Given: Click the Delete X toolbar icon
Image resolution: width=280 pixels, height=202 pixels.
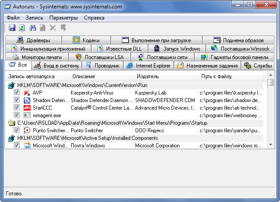Looking at the screenshot, I should [53, 28].
